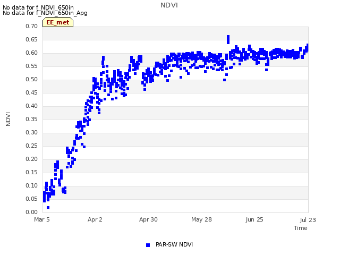The height and width of the screenshot is (255, 340).
Task: Click the Apr 2 x-axis tick label
Action: tap(95, 219)
